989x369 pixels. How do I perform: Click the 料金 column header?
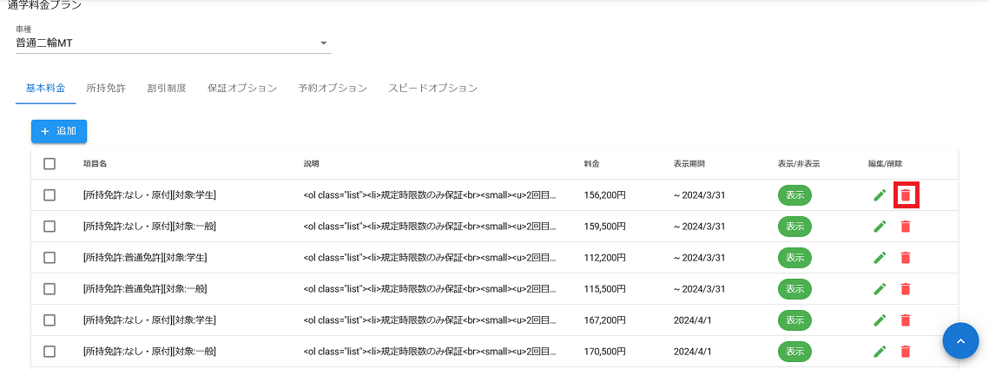click(592, 164)
